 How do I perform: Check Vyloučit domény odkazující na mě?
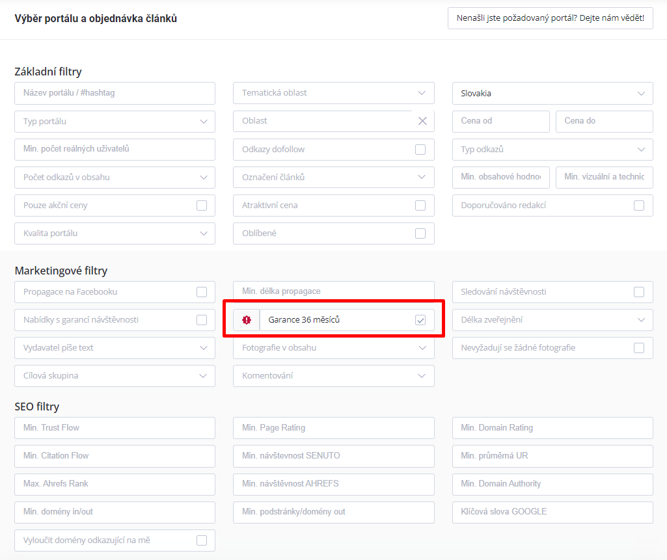(x=202, y=540)
